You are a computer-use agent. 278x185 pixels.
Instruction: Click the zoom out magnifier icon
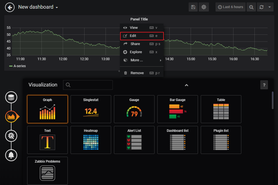[x=251, y=7]
